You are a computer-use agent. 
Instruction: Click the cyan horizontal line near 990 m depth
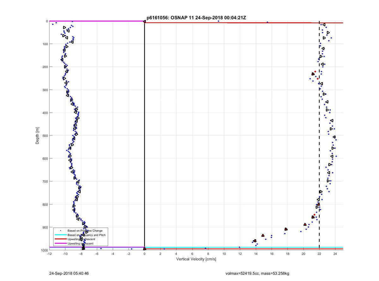pyautogui.click(x=244, y=247)
